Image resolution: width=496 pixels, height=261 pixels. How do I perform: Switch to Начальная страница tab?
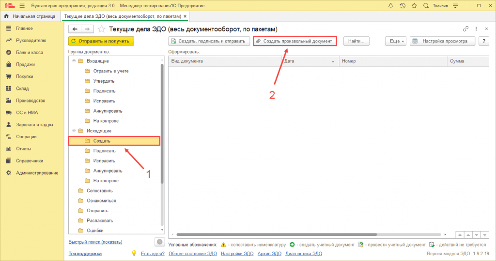(x=31, y=16)
